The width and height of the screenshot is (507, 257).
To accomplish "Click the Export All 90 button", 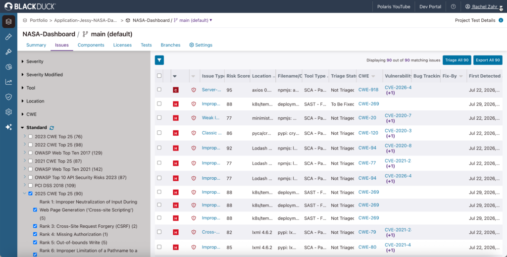I will pos(488,60).
